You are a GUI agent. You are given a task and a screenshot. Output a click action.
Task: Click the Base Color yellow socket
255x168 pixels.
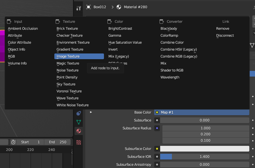point(157,112)
